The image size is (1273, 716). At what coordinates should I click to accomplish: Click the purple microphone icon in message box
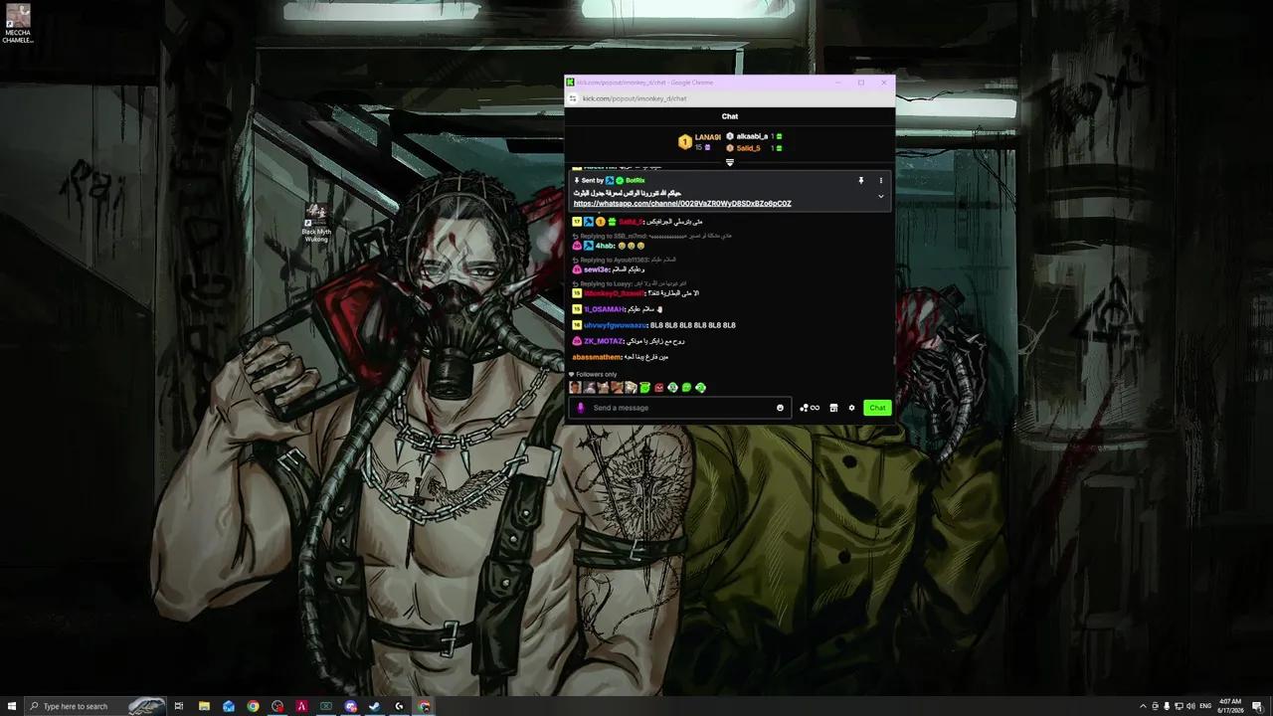pos(581,408)
